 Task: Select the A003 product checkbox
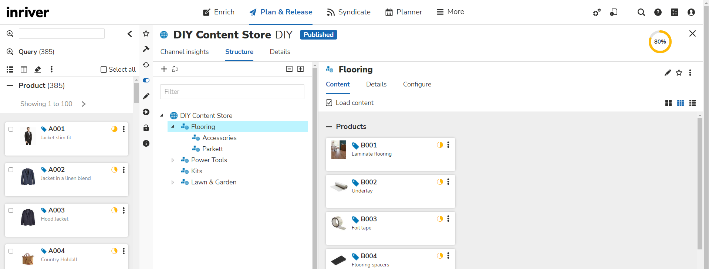[x=11, y=211]
